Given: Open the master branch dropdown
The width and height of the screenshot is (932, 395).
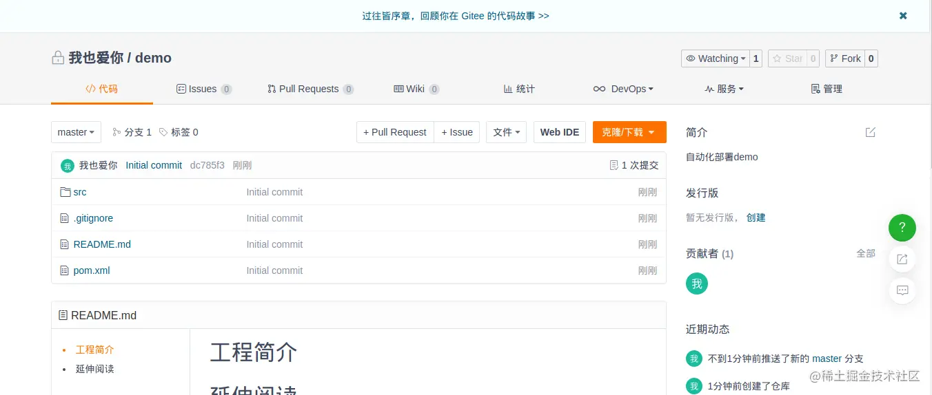Looking at the screenshot, I should click(76, 132).
